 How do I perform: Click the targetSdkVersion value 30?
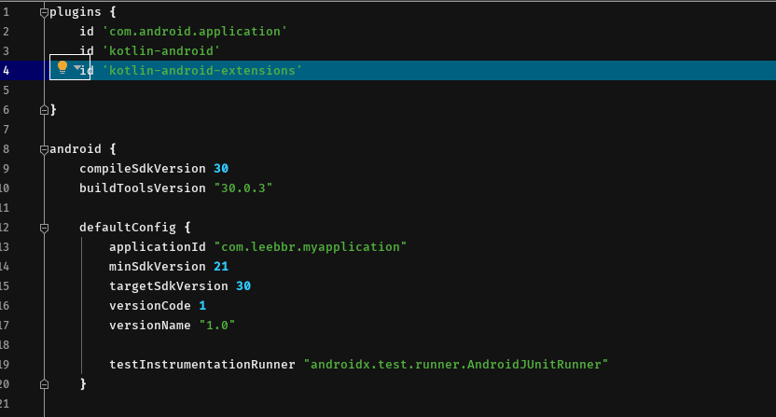point(243,285)
